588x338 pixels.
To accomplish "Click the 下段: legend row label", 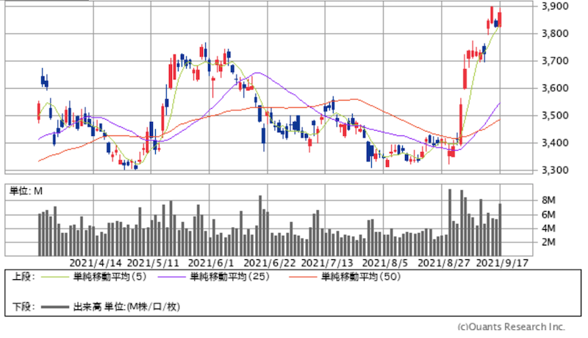I will [24, 307].
